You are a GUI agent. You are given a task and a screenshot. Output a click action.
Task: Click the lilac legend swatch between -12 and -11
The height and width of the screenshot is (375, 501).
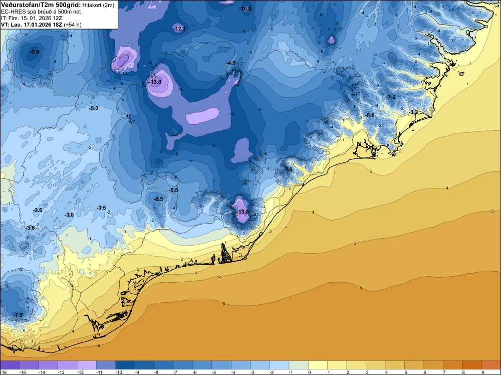[87, 365]
